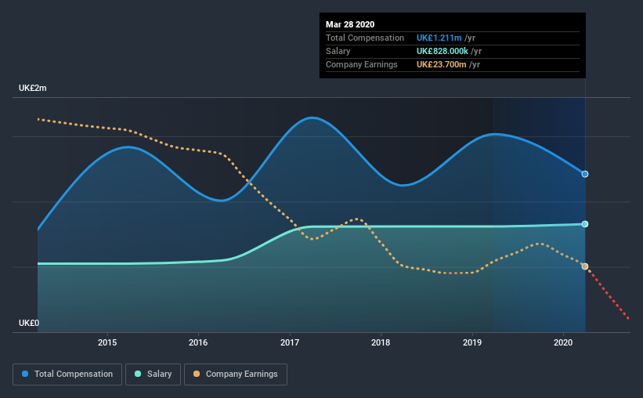Click the 2015 x-axis label

[x=107, y=342]
